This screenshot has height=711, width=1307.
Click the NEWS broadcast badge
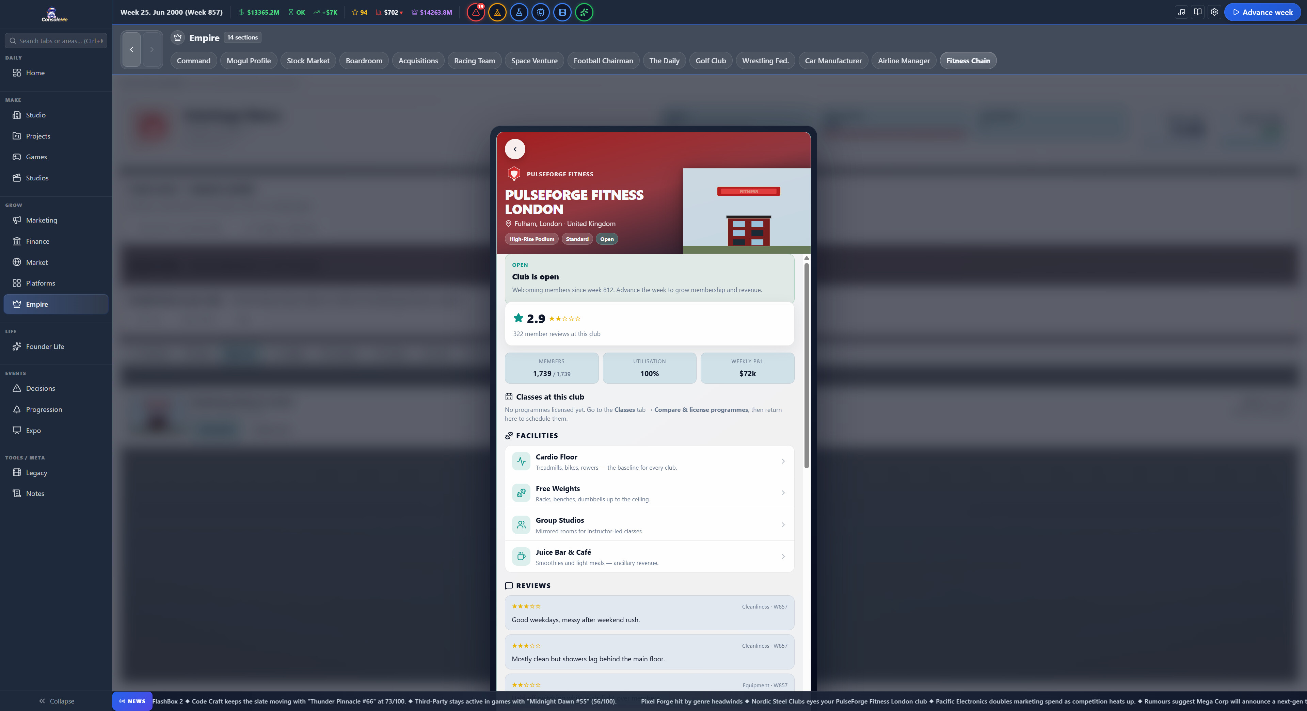pos(132,701)
